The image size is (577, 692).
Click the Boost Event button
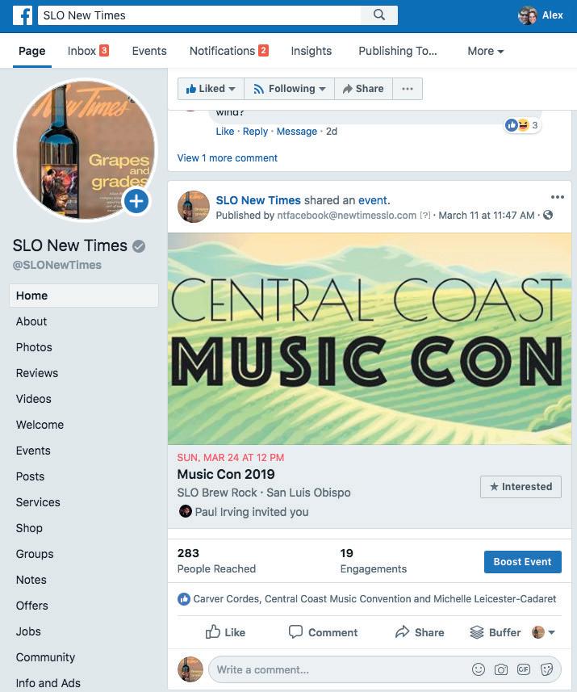(523, 562)
